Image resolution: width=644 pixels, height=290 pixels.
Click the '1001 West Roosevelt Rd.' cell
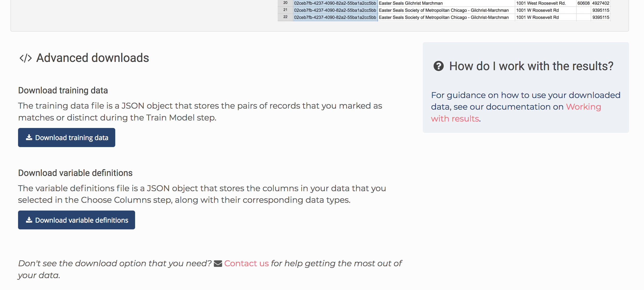pyautogui.click(x=546, y=3)
